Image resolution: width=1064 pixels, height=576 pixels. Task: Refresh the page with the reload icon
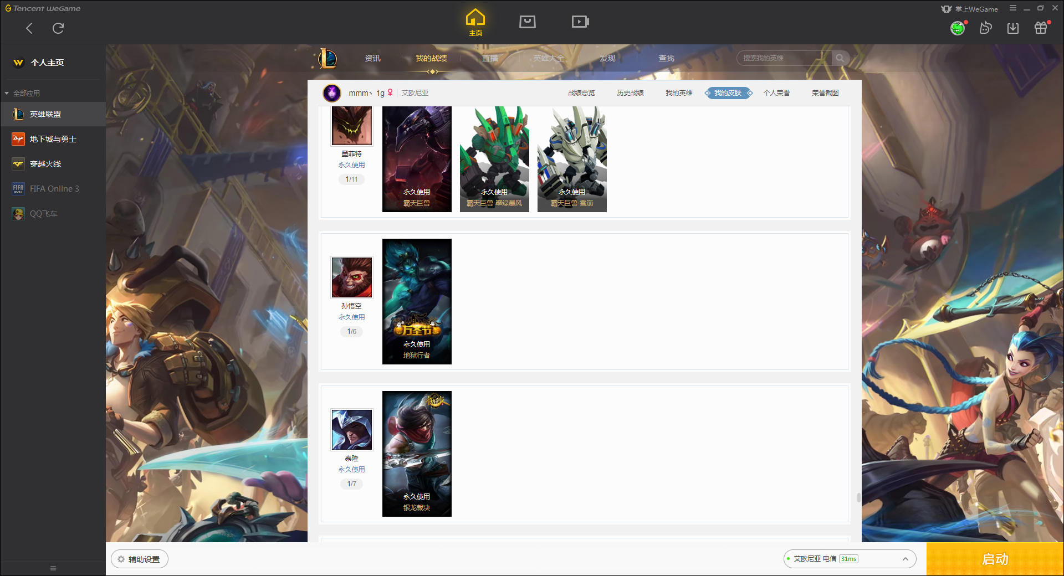[58, 28]
